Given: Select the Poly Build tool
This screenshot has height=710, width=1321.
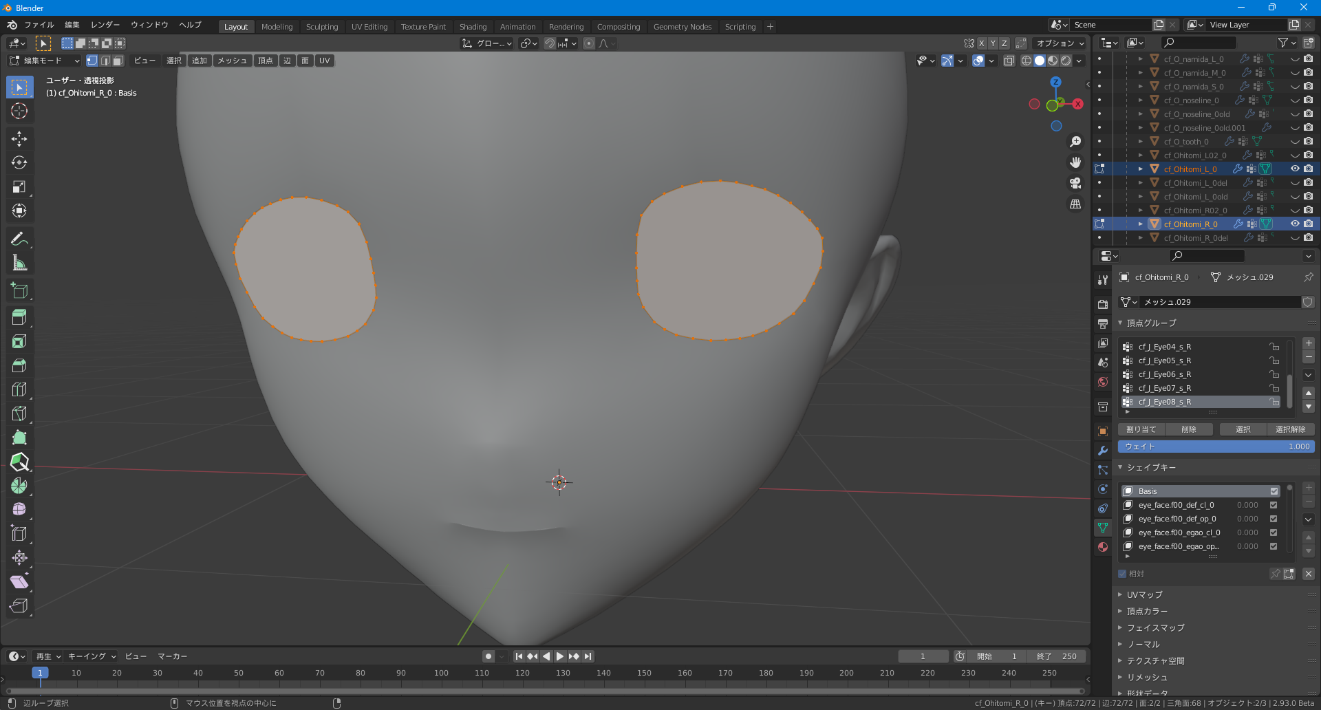Looking at the screenshot, I should click(19, 438).
